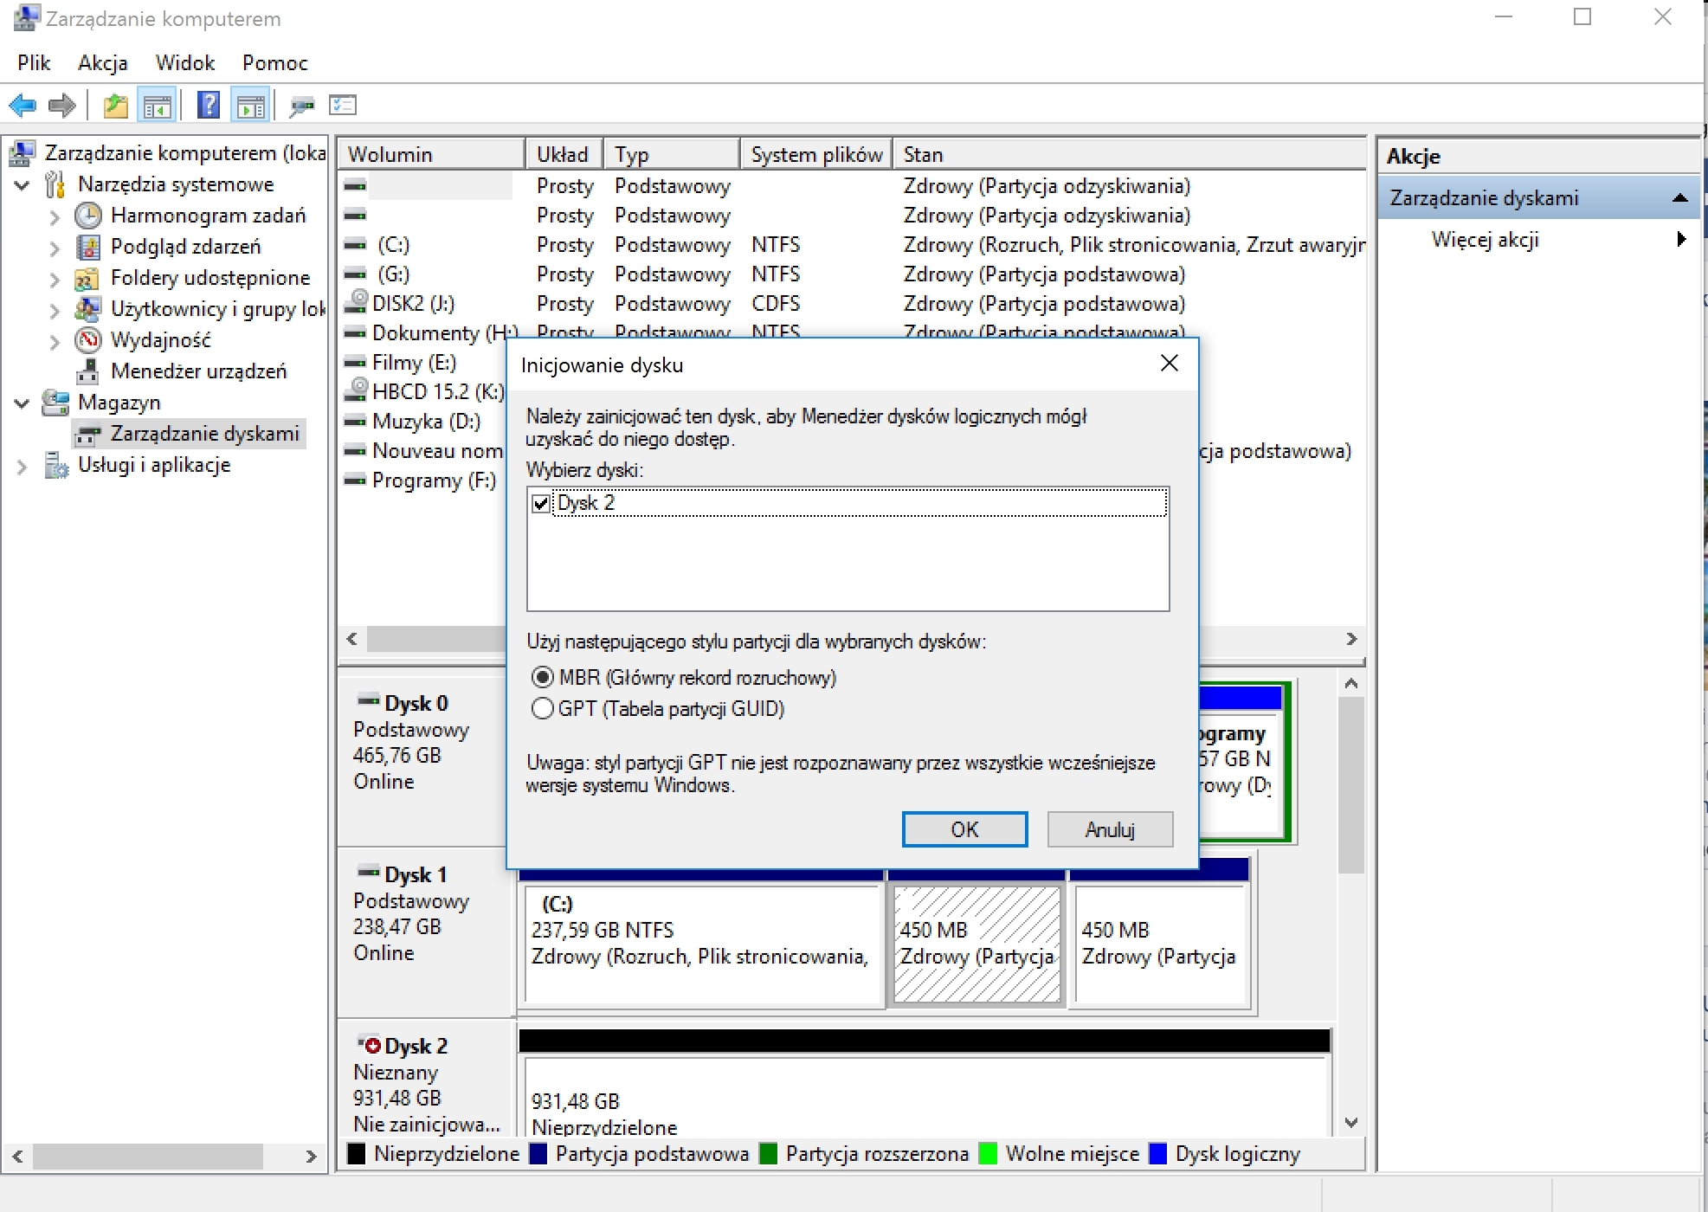This screenshot has width=1708, height=1212.
Task: Confirm initialization with the OK button
Action: 964,829
